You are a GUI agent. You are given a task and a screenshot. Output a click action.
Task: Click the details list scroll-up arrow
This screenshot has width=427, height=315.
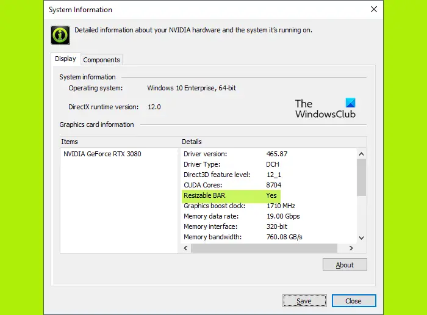[361, 154]
